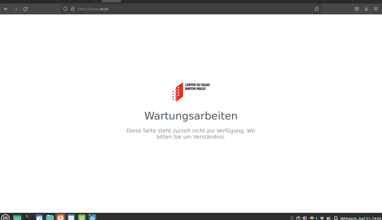
Task: Open the battery power applet
Action: pos(336,218)
